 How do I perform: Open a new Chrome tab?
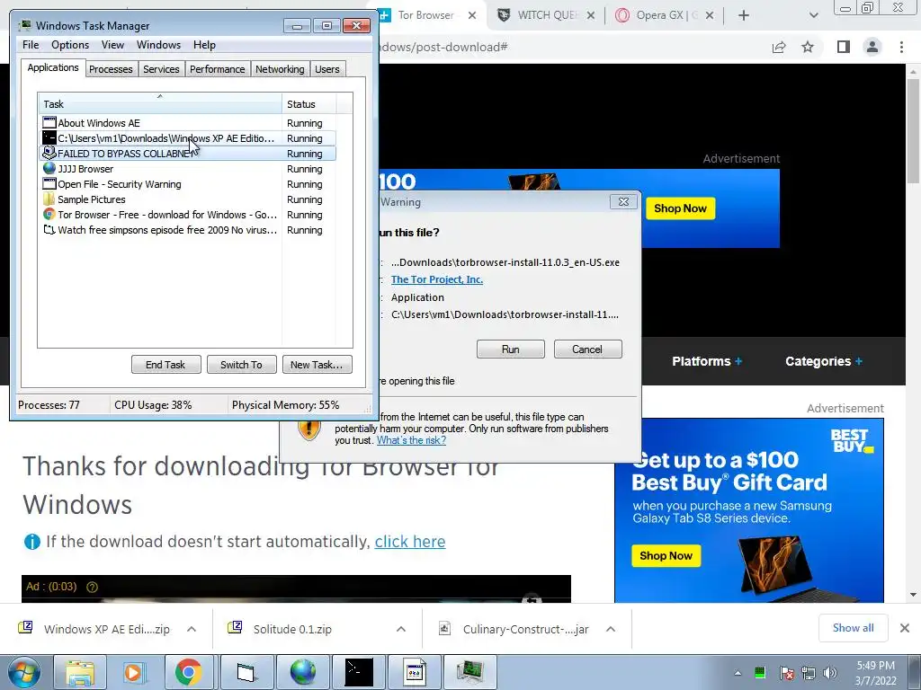click(744, 15)
